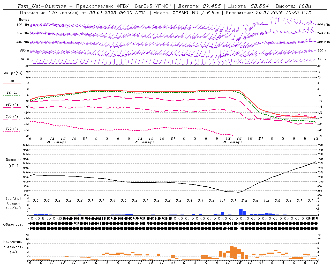This screenshot has height=265, width=331.
Task: Click the (мм/1ч.) precipitation unit label
Action: (13, 208)
